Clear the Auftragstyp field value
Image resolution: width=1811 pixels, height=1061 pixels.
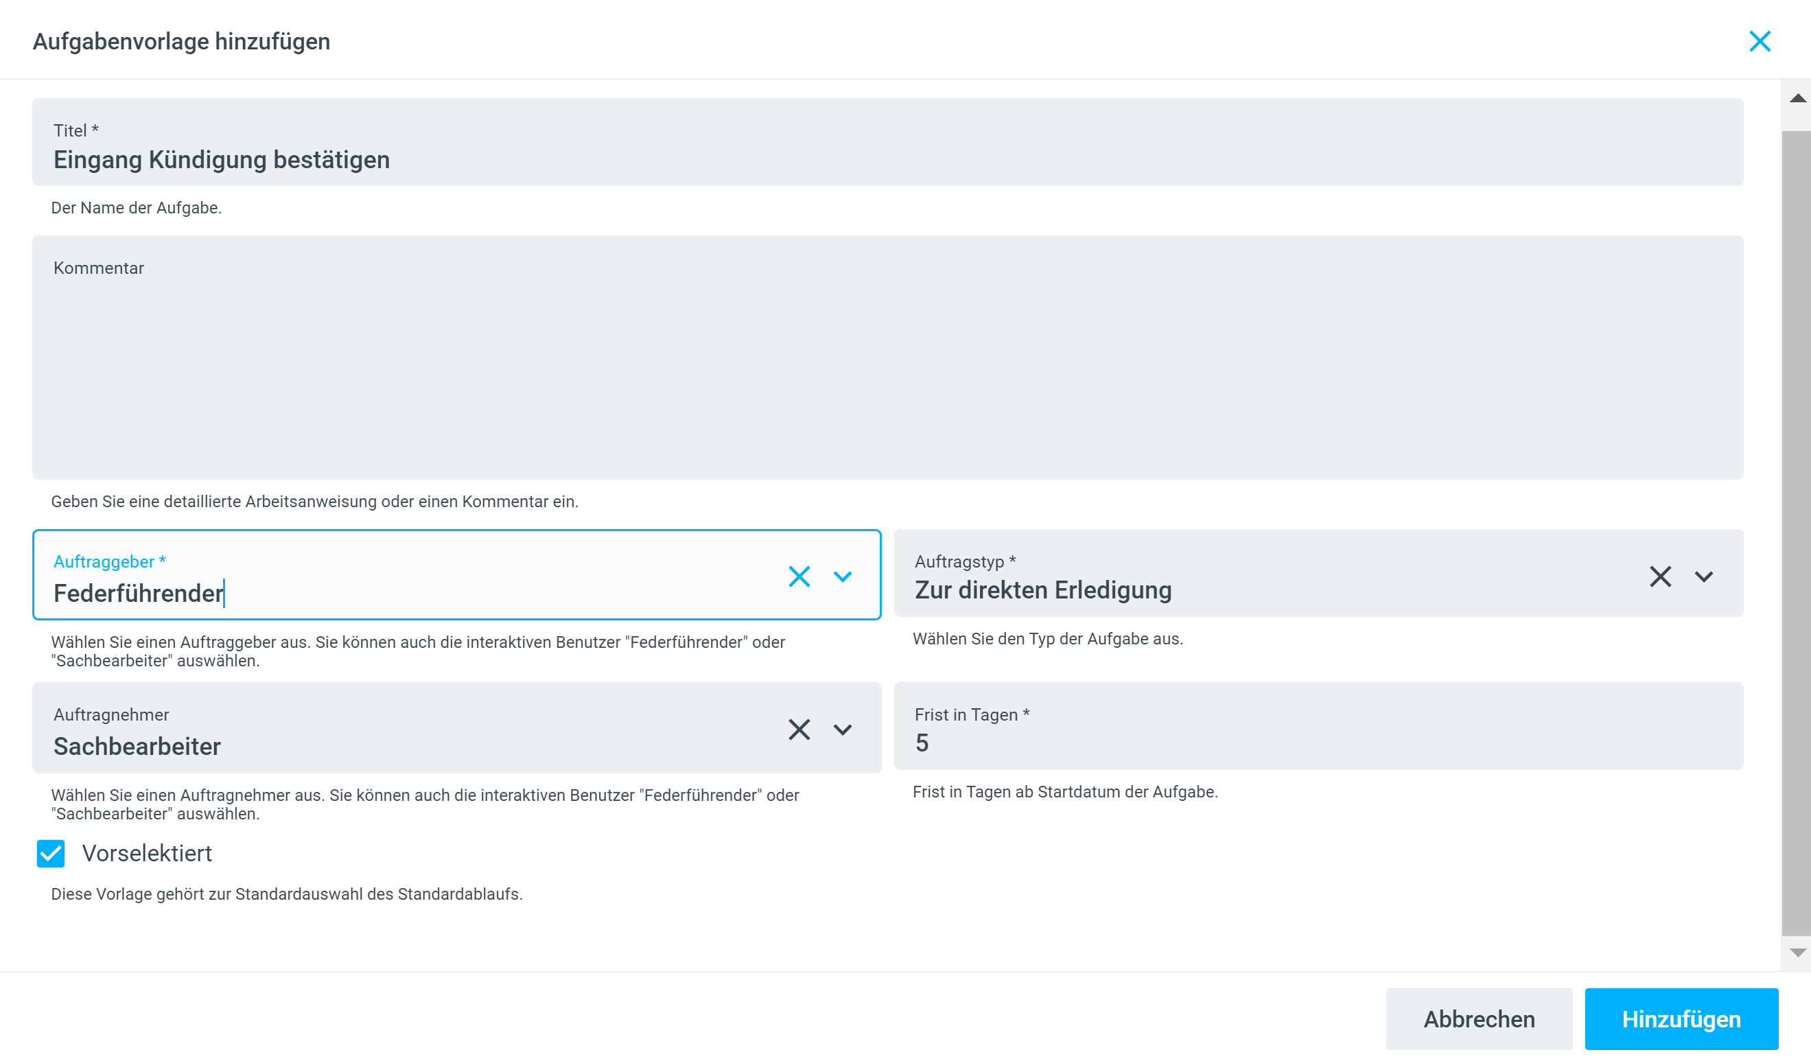(1660, 576)
